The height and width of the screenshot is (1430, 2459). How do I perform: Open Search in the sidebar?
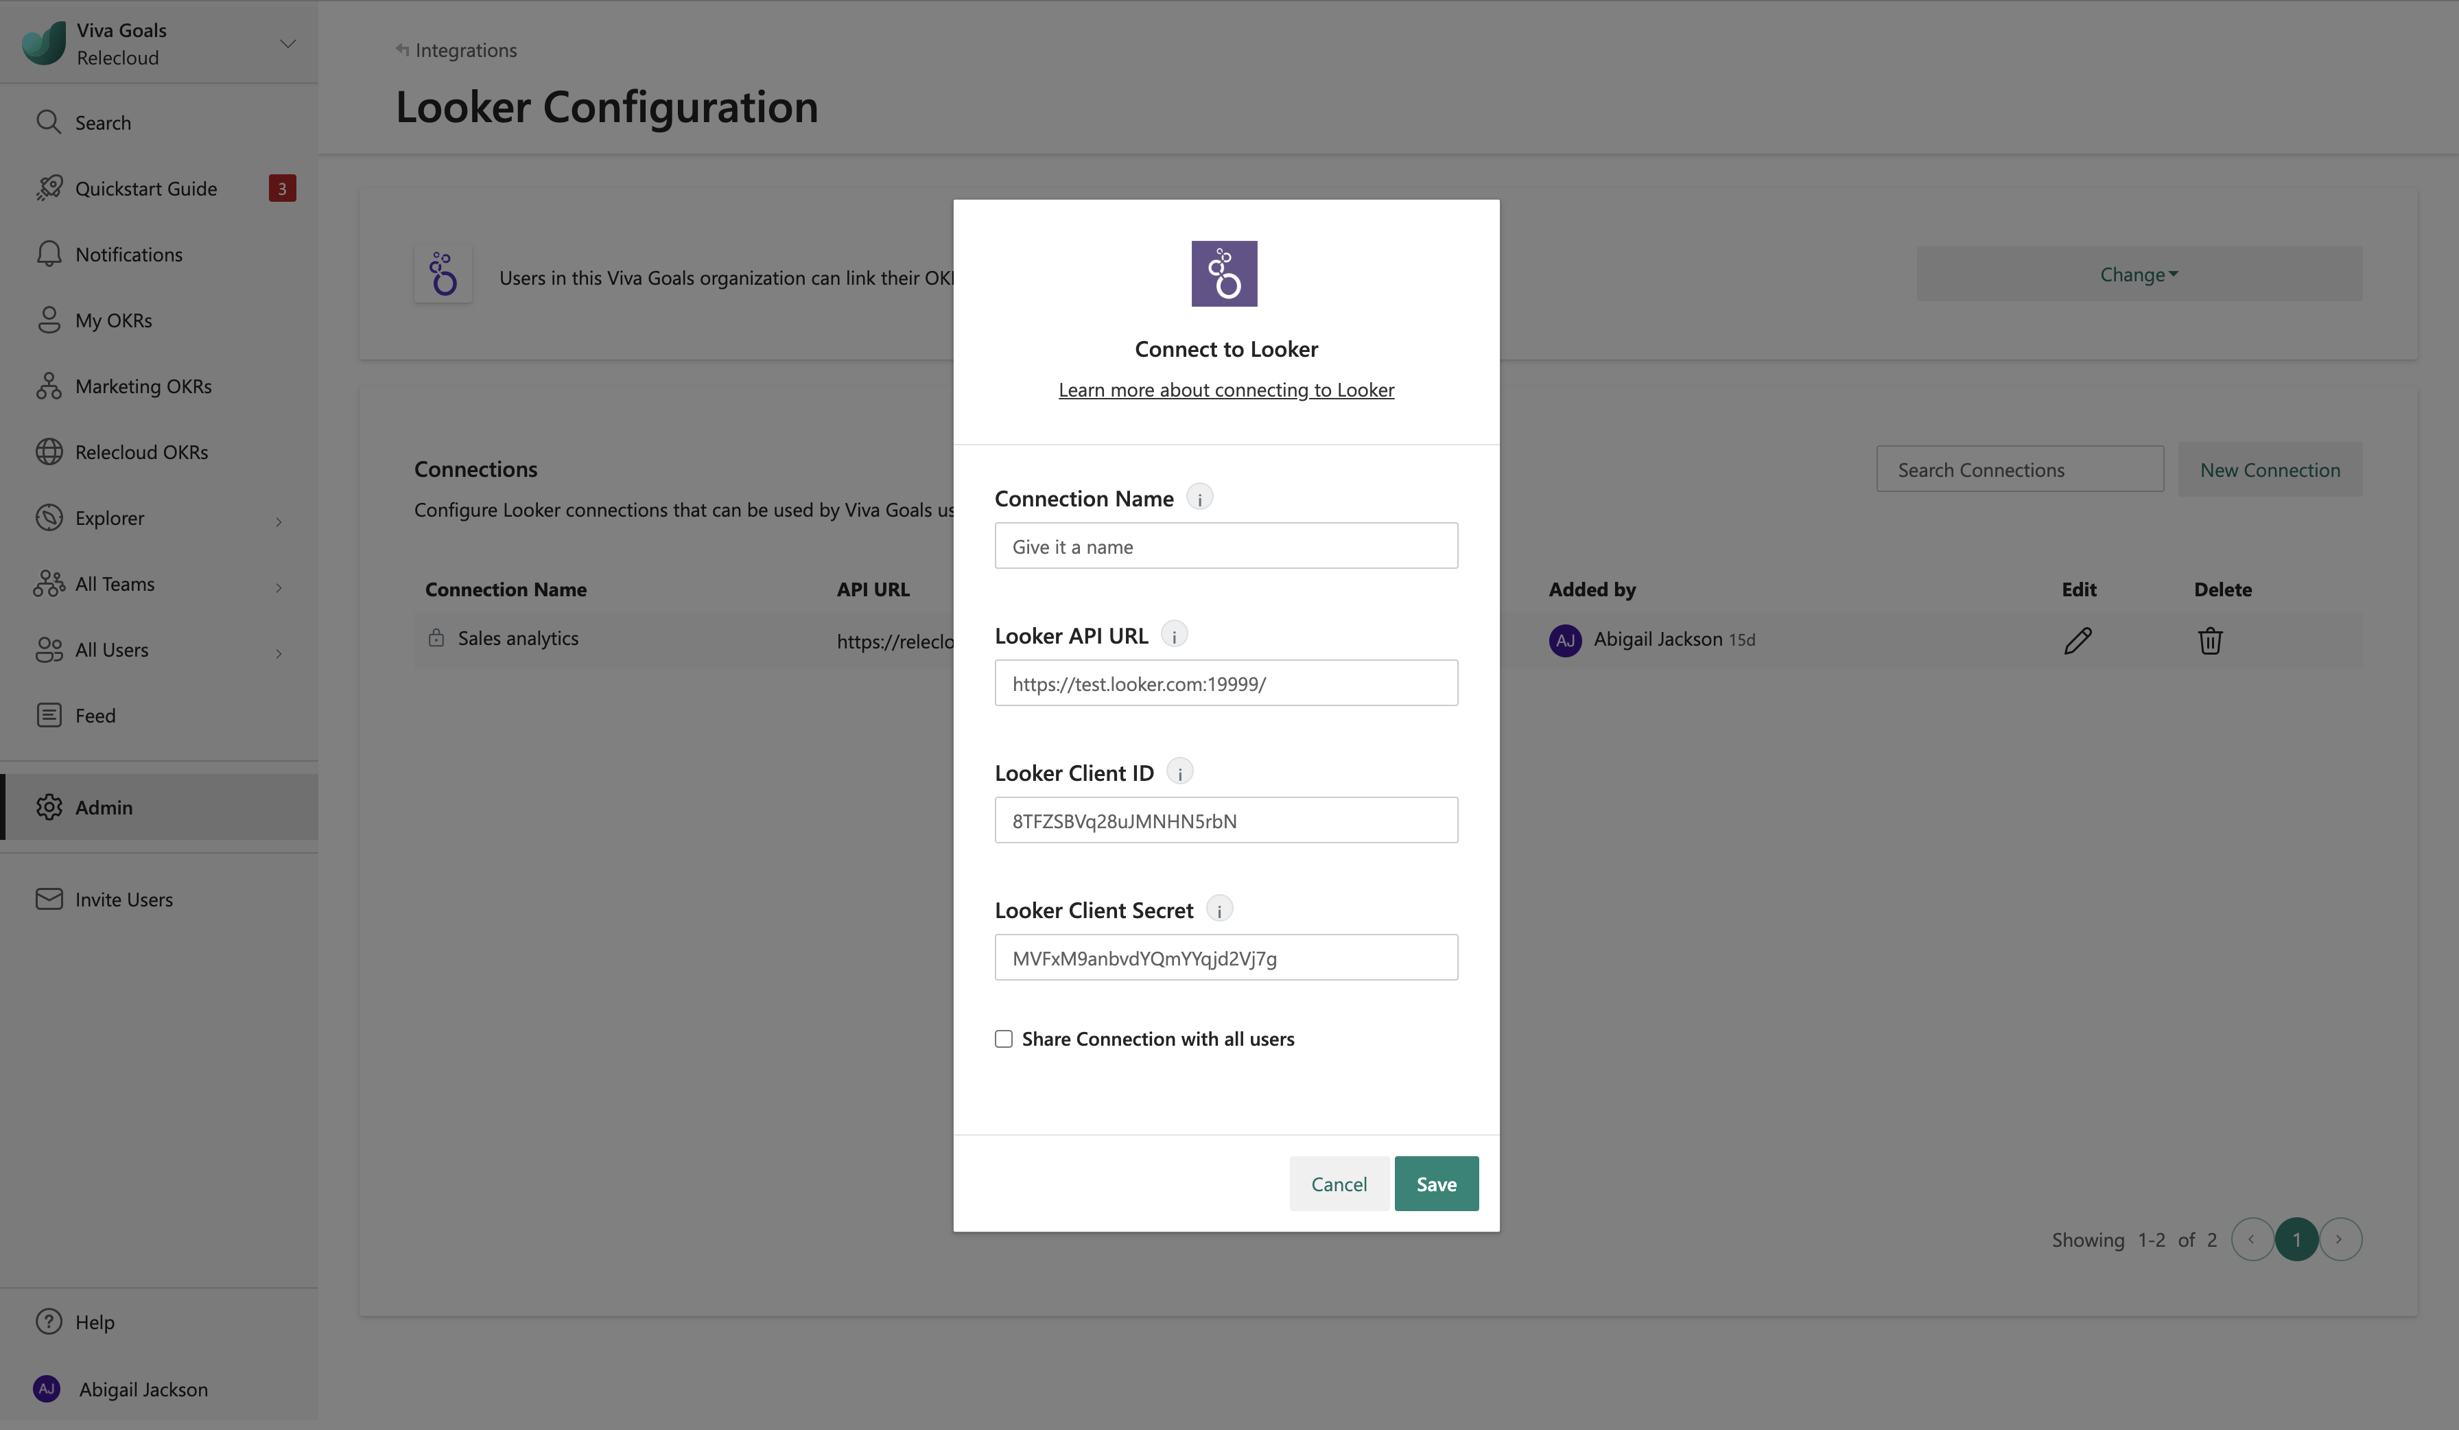(x=159, y=122)
